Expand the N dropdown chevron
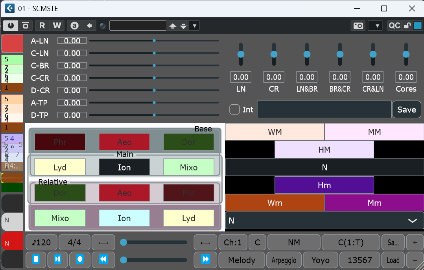This screenshot has height=270, width=424. click(x=412, y=221)
